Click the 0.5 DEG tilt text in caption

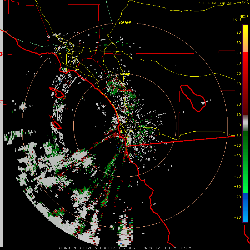point(126,248)
